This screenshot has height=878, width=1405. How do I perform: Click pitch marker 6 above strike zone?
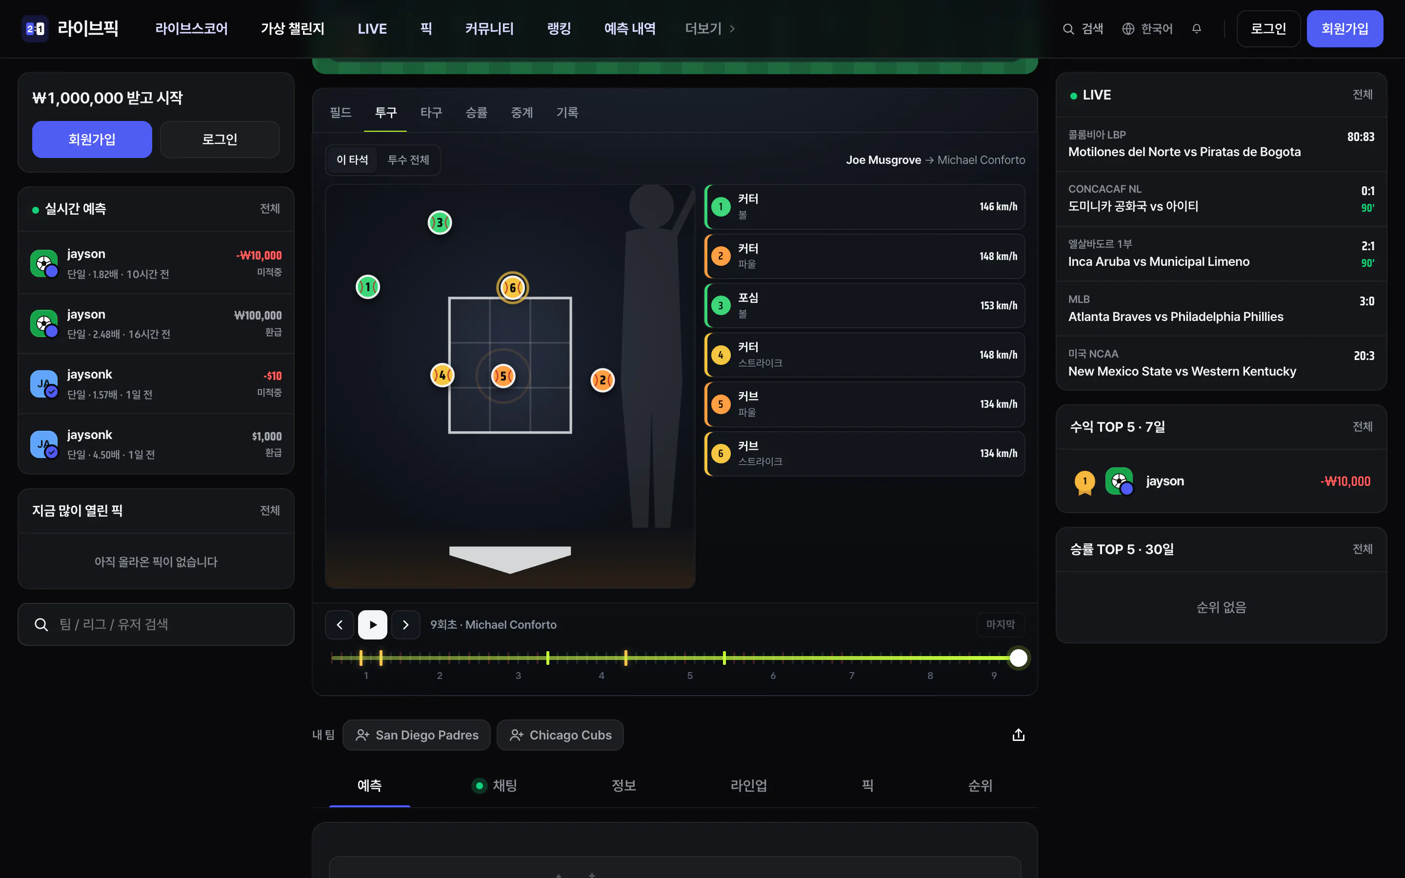[x=513, y=287]
